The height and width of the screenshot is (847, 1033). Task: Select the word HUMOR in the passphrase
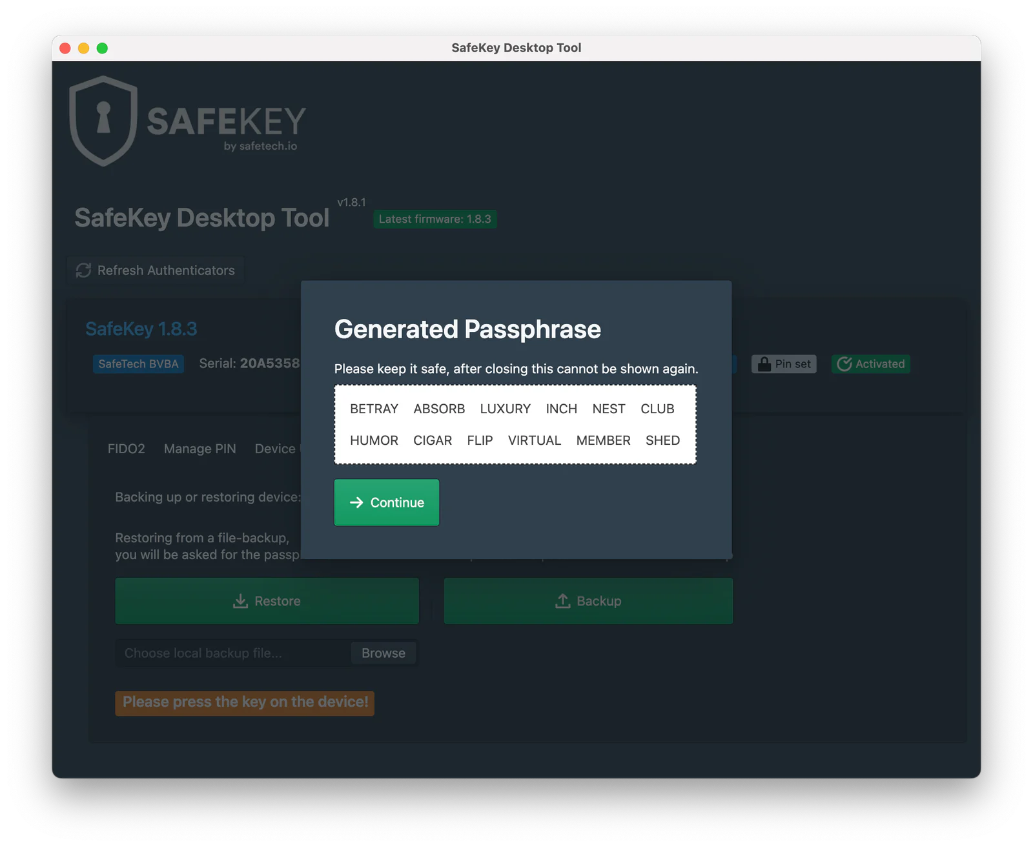click(x=374, y=440)
